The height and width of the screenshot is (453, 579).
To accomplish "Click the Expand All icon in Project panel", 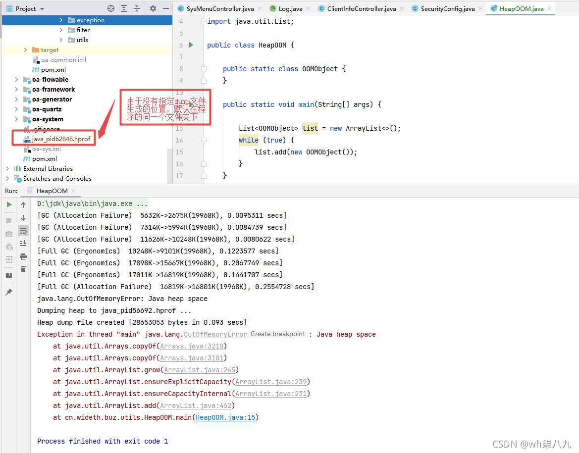I will pyautogui.click(x=124, y=8).
